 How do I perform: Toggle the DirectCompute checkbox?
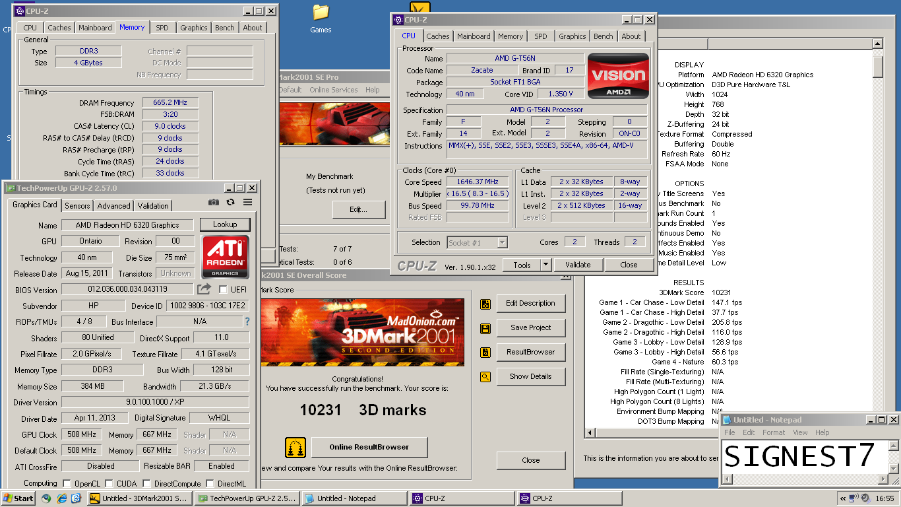click(146, 484)
